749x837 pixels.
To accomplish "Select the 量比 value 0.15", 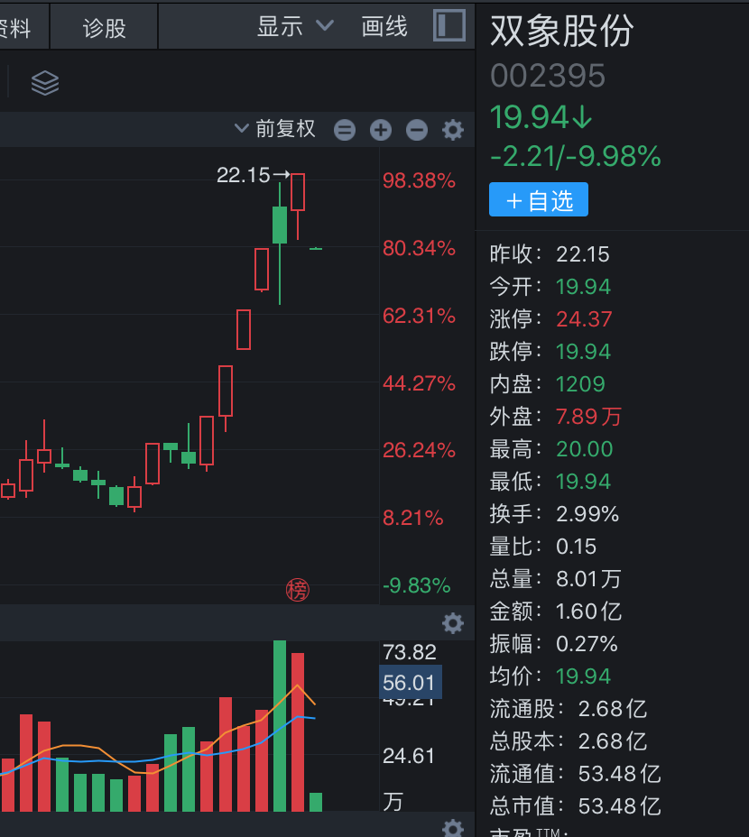I will coord(576,547).
